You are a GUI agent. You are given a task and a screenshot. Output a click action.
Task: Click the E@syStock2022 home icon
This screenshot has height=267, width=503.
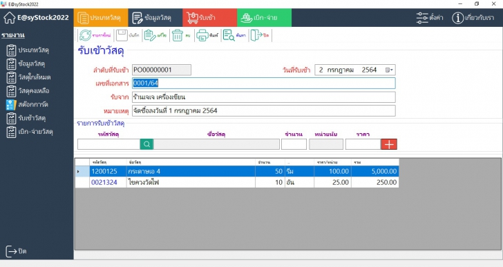click(x=9, y=18)
